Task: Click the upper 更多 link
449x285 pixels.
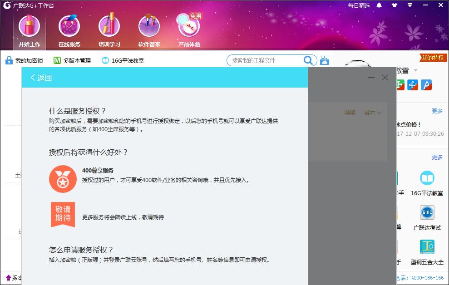Action: click(x=437, y=111)
